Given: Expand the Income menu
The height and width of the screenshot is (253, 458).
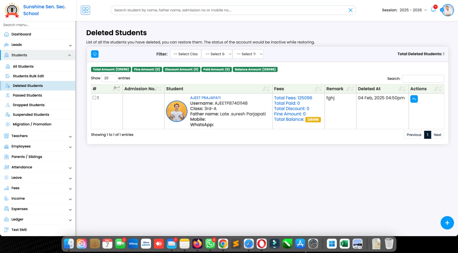Looking at the screenshot, I should point(38,199).
